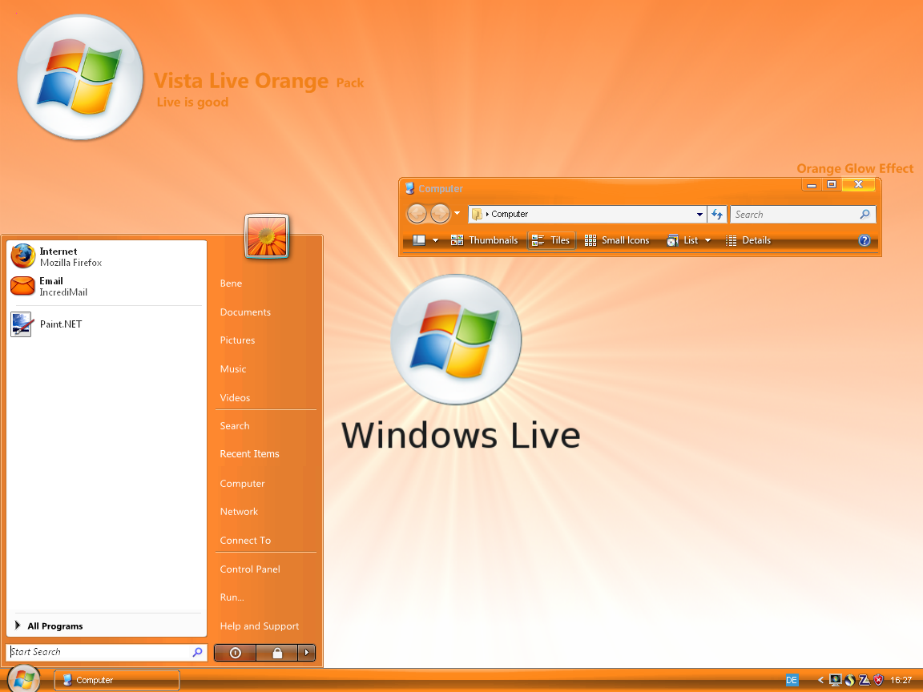Open Pictures from the Start menu
The width and height of the screenshot is (923, 692).
click(x=237, y=340)
